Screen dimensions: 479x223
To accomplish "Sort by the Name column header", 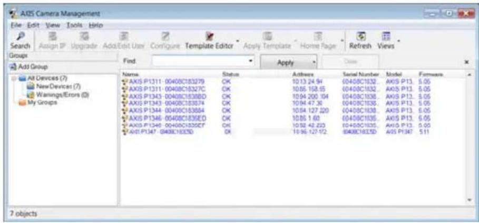I will pos(131,74).
